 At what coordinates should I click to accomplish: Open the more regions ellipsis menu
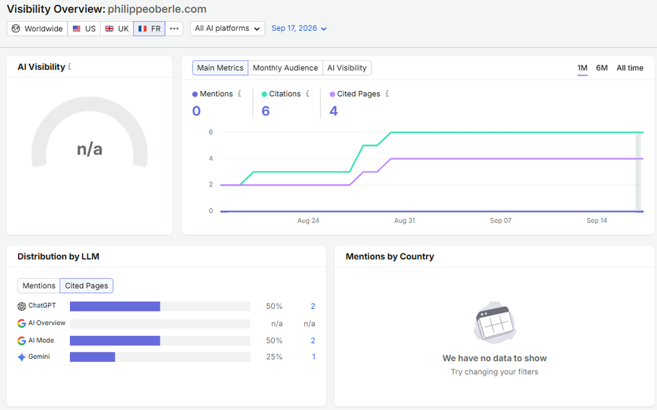coord(175,28)
